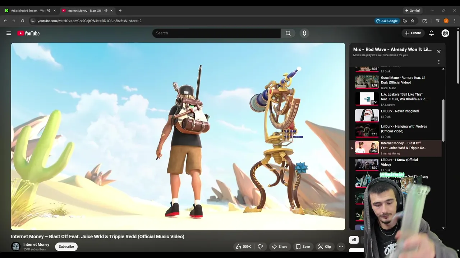
Task: Focus the YouTube search field
Action: pyautogui.click(x=216, y=33)
